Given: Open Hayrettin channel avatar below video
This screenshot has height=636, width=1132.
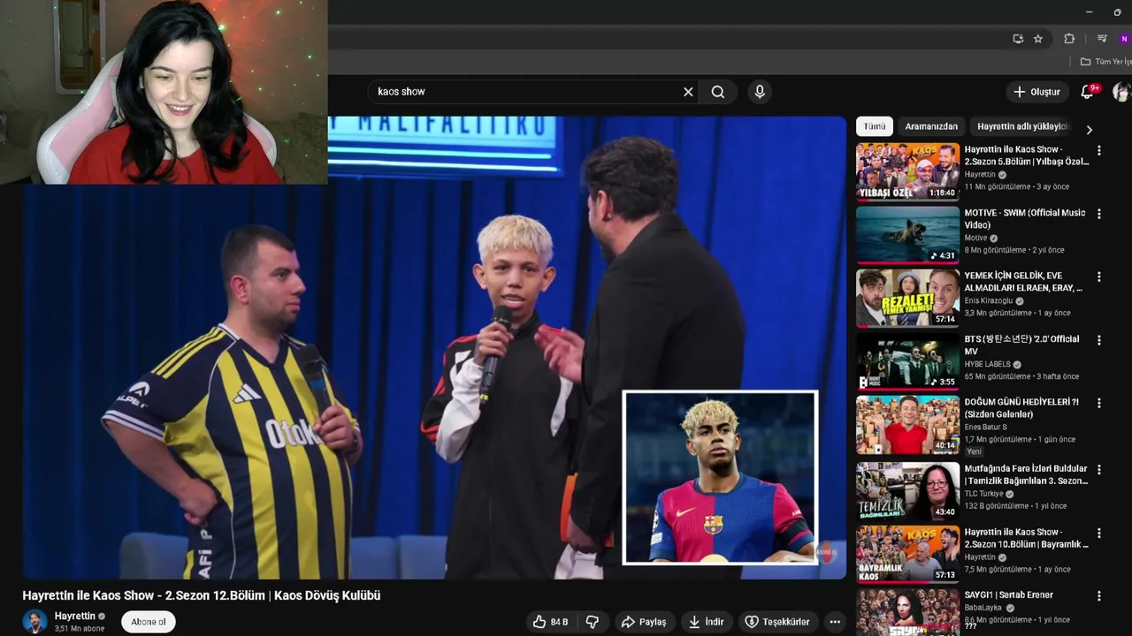Looking at the screenshot, I should pyautogui.click(x=34, y=621).
